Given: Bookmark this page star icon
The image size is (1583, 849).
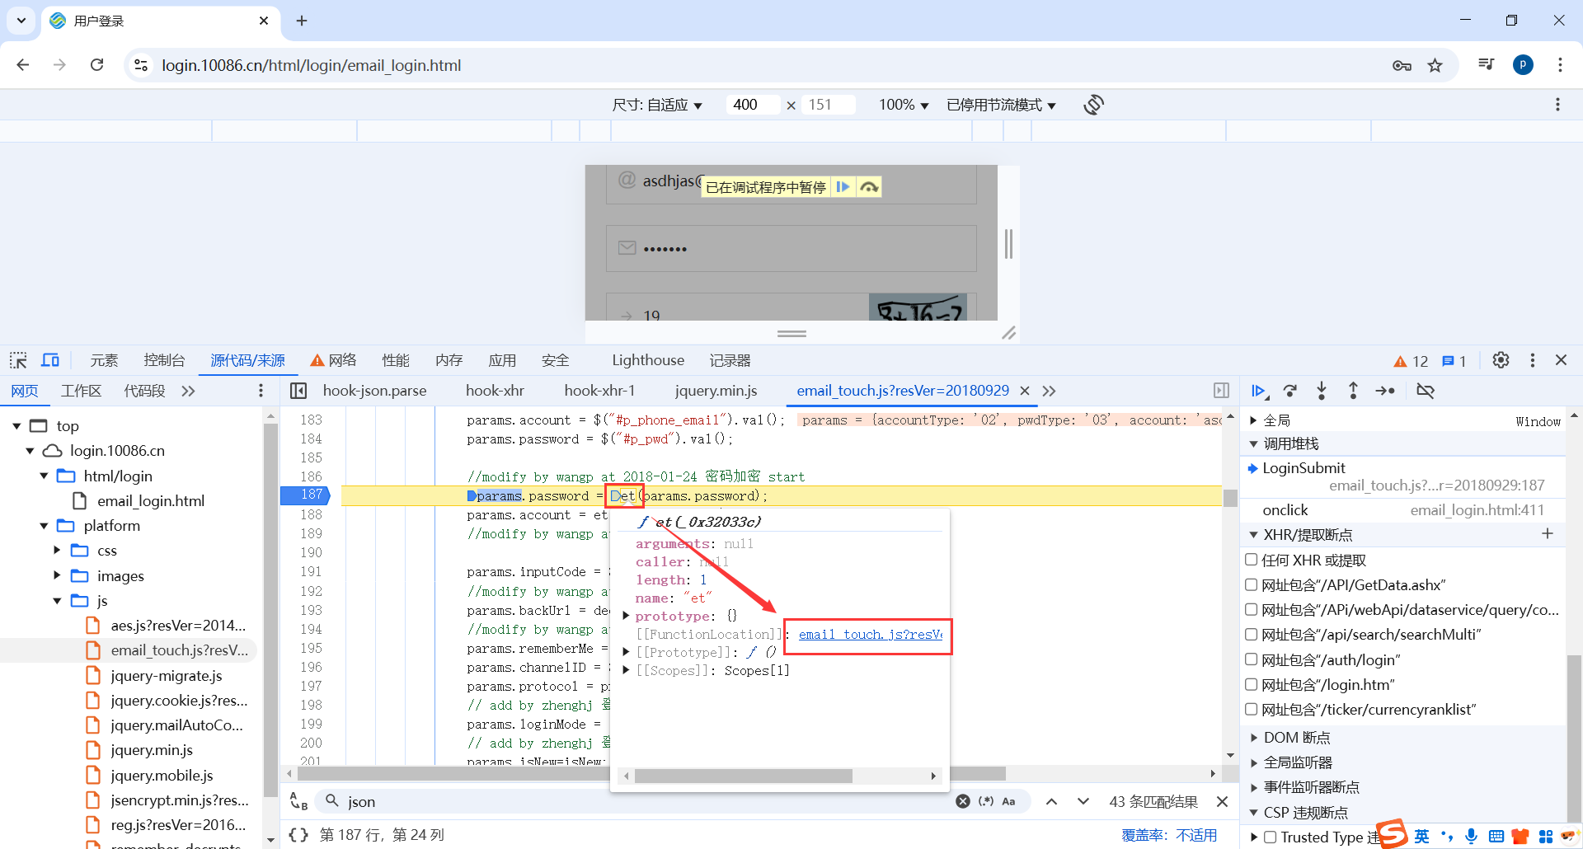Looking at the screenshot, I should tap(1435, 65).
